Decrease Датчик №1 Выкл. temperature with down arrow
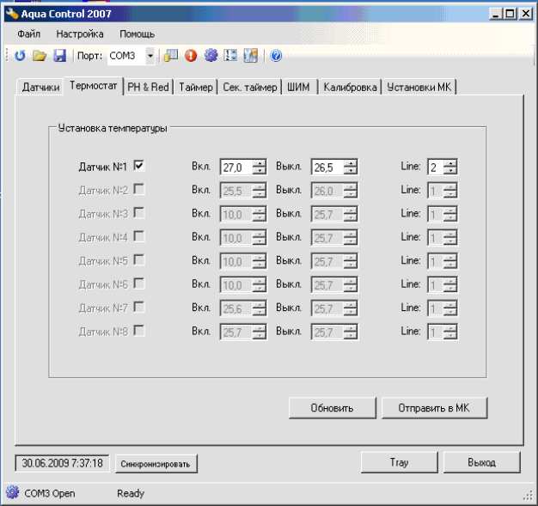 tap(350, 171)
